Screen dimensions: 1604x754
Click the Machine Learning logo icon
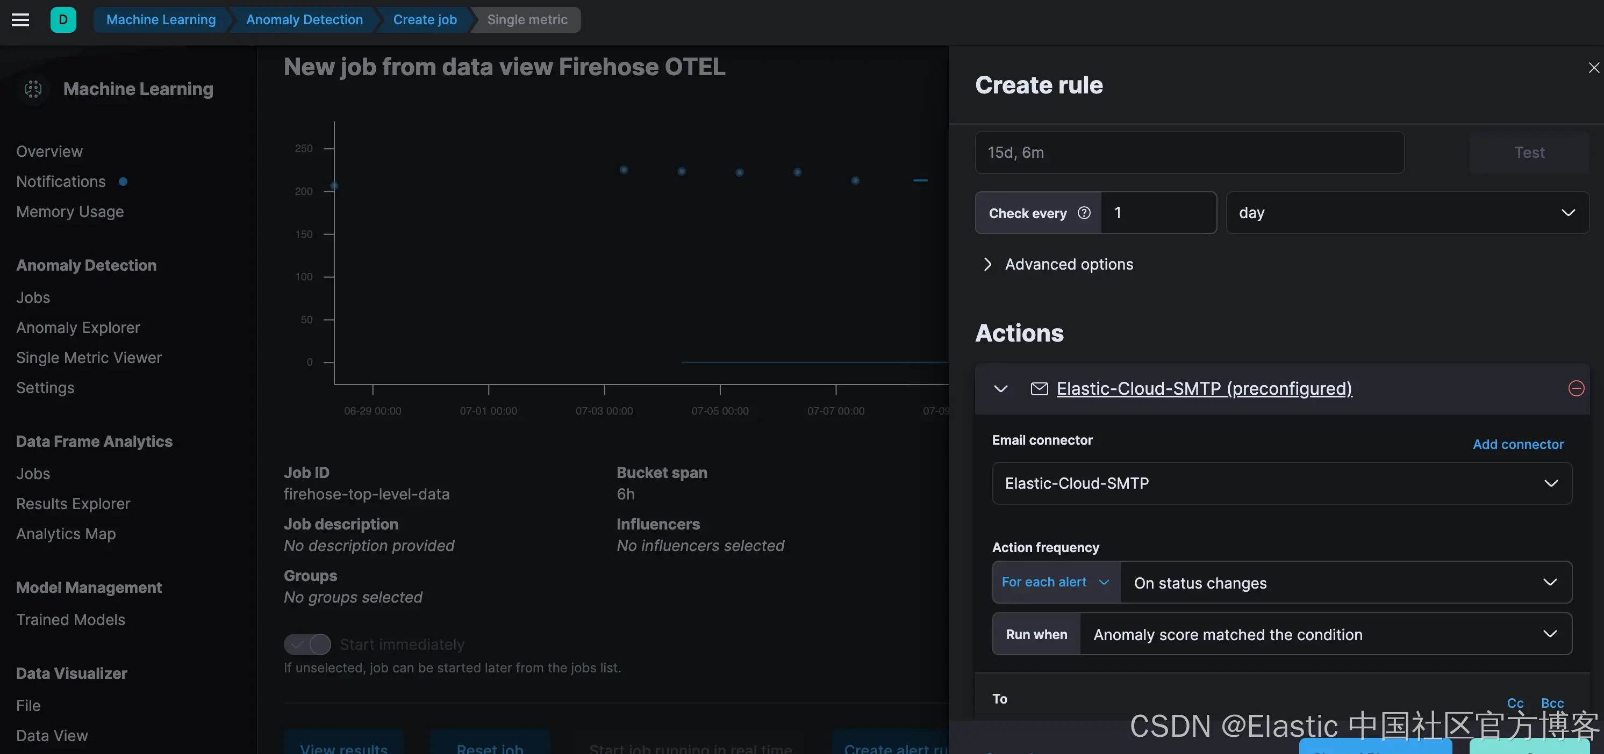coord(34,89)
